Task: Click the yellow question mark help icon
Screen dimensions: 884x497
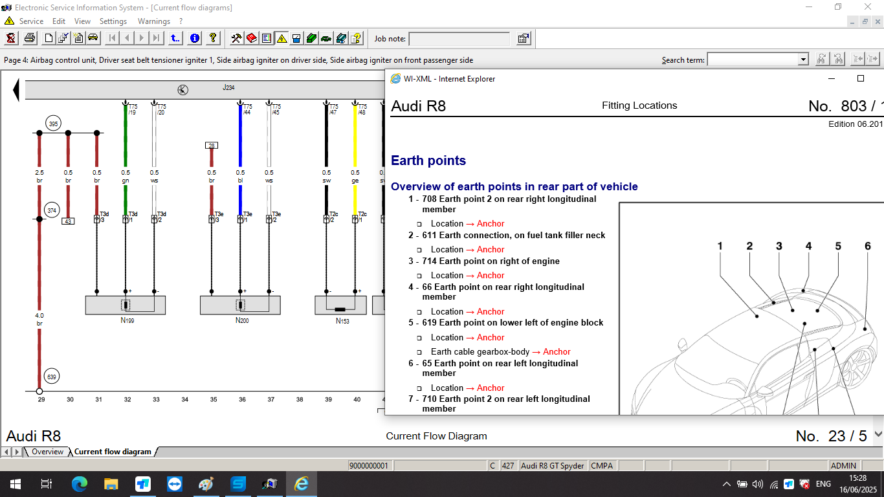Action: pyautogui.click(x=212, y=38)
